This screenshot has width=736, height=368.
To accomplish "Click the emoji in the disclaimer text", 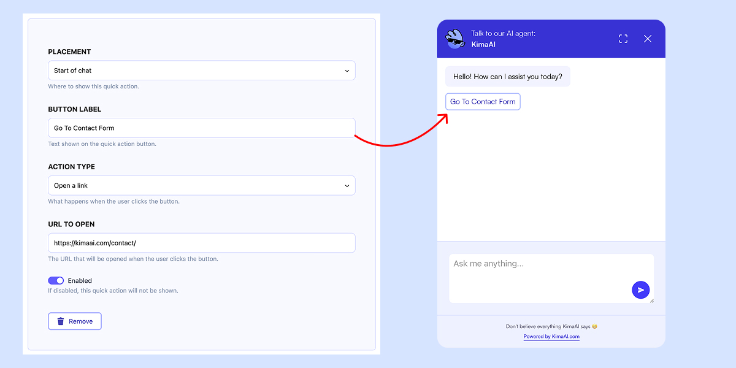I will [594, 327].
